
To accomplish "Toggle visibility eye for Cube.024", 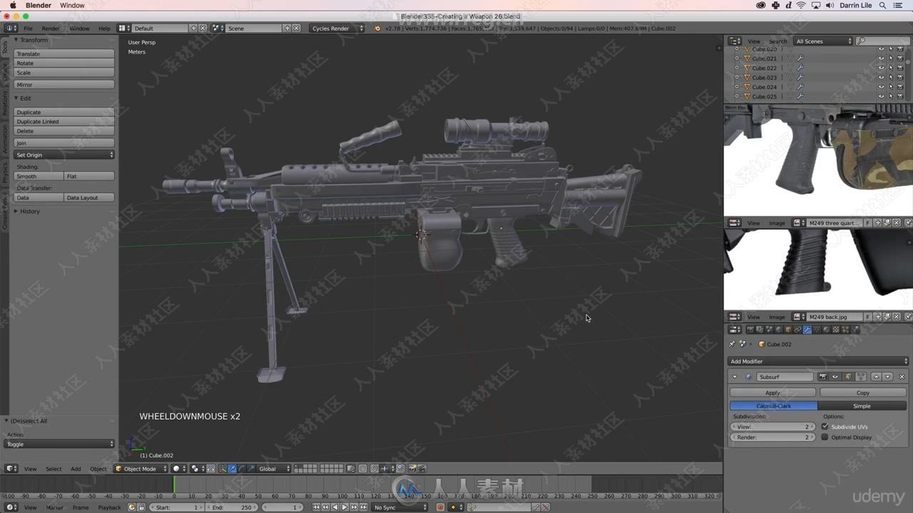I will pos(881,87).
